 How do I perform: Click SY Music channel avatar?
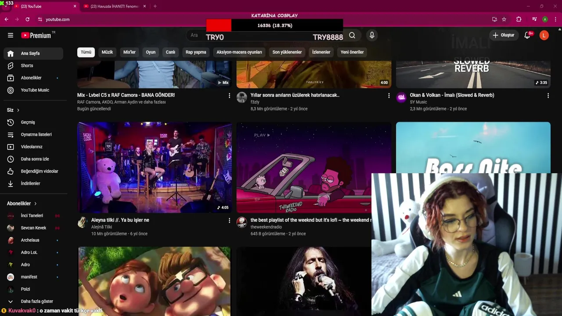tap(401, 97)
